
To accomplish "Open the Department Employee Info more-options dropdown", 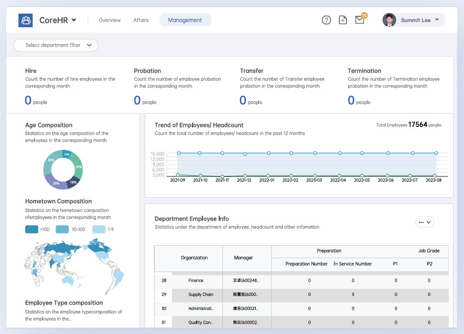I will tap(424, 222).
